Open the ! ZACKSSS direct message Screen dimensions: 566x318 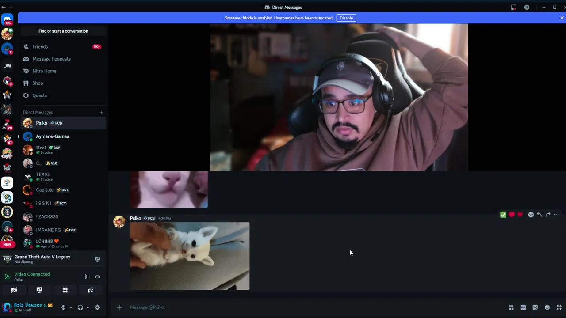[x=63, y=217]
